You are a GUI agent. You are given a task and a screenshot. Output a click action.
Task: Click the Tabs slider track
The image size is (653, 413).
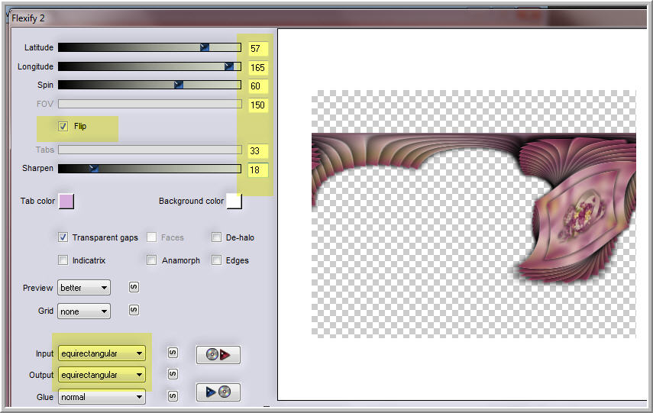click(150, 150)
